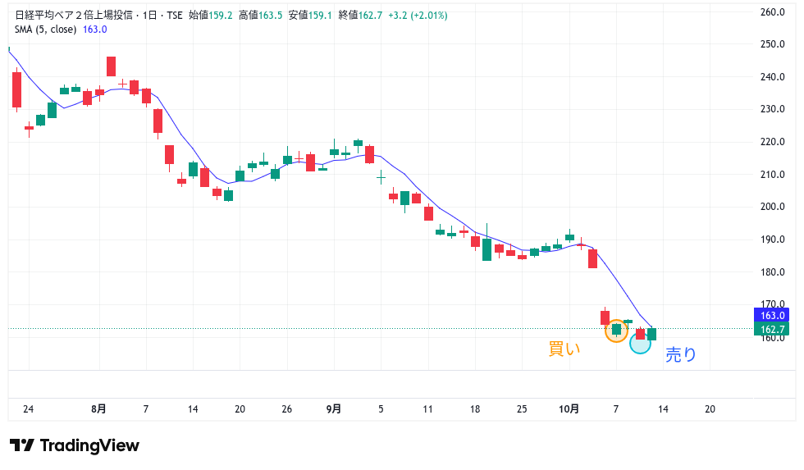The height and width of the screenshot is (470, 804).
Task: Click the 260.0 price axis label
Action: (773, 12)
